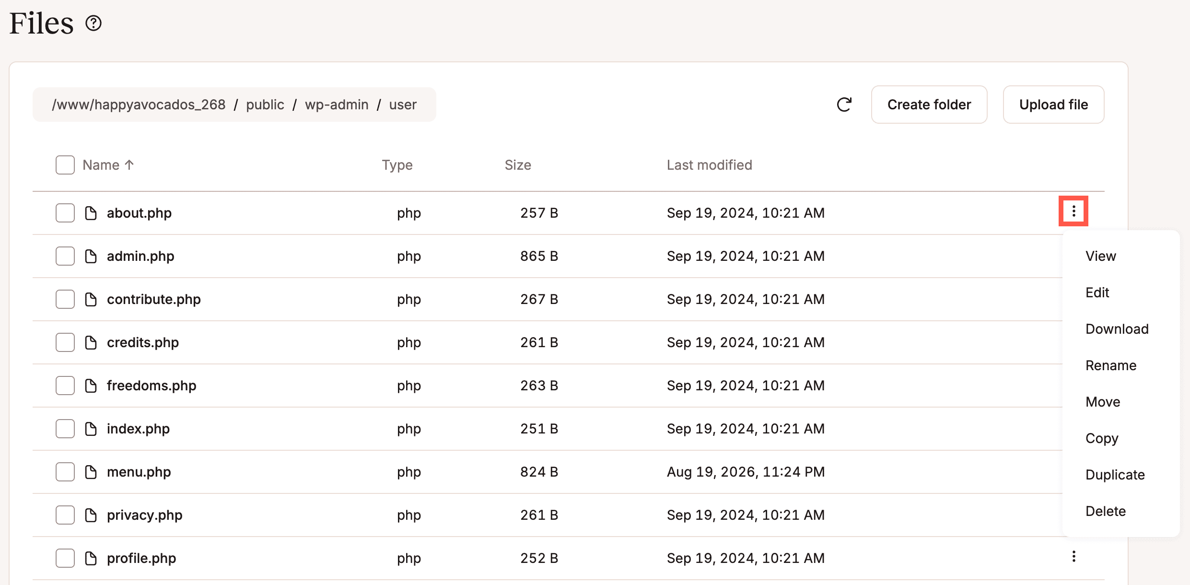This screenshot has width=1190, height=585.
Task: Click the Upload file button
Action: tap(1054, 105)
